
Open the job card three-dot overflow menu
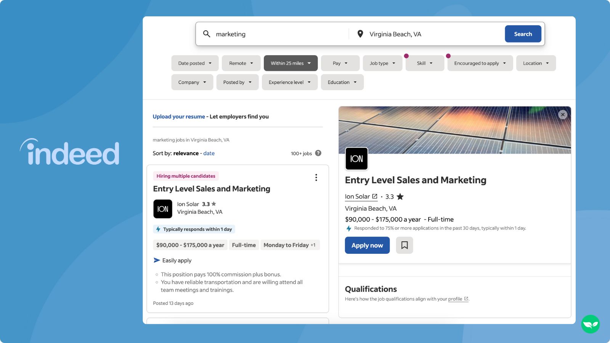[x=316, y=177]
